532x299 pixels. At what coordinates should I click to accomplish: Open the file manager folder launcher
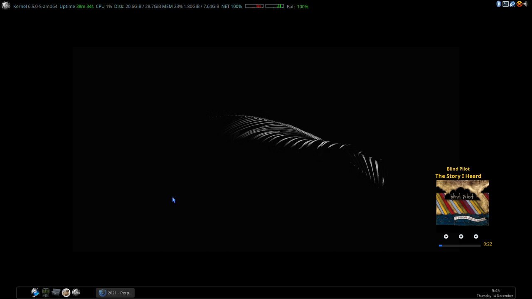tap(56, 292)
